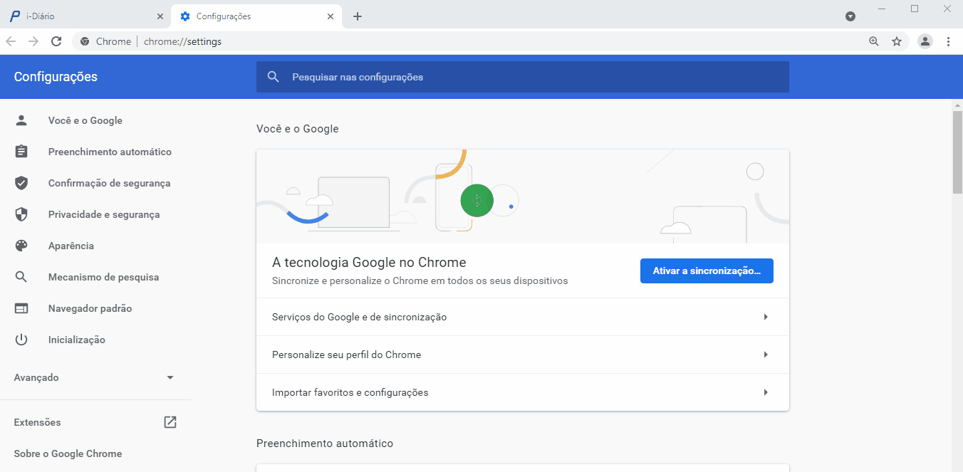Close the i-Diário tab
The image size is (963, 472).
pos(160,16)
